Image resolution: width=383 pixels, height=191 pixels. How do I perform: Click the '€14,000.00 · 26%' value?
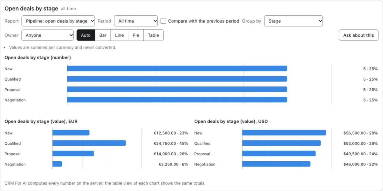pyautogui.click(x=171, y=154)
